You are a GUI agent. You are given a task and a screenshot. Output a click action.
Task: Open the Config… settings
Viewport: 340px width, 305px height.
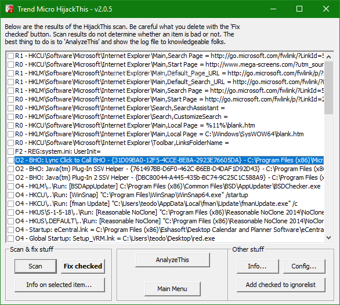[304, 266]
